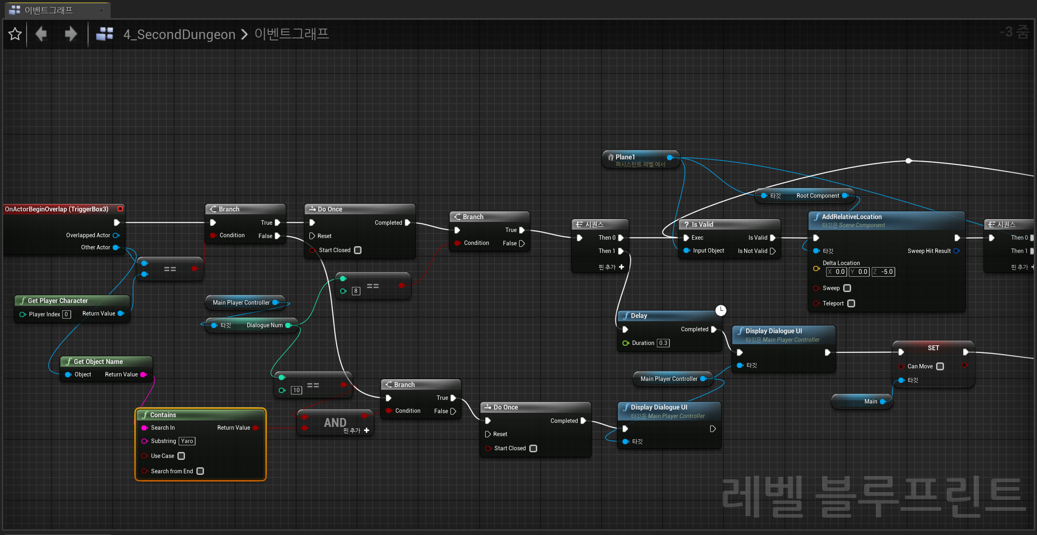Image resolution: width=1037 pixels, height=535 pixels.
Task: Click the forward navigation arrow
Action: pos(70,34)
